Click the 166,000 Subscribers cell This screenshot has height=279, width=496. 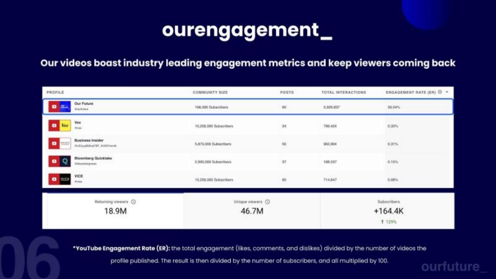tap(212, 107)
